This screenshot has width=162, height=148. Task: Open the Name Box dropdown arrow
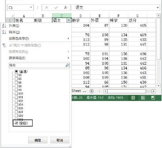tap(31, 7)
